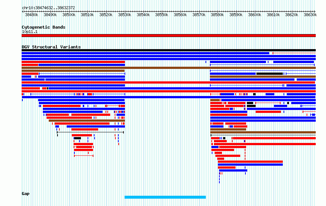The image size is (326, 206).
Task: Click the 38520k ruler label
Action: coord(106,15)
